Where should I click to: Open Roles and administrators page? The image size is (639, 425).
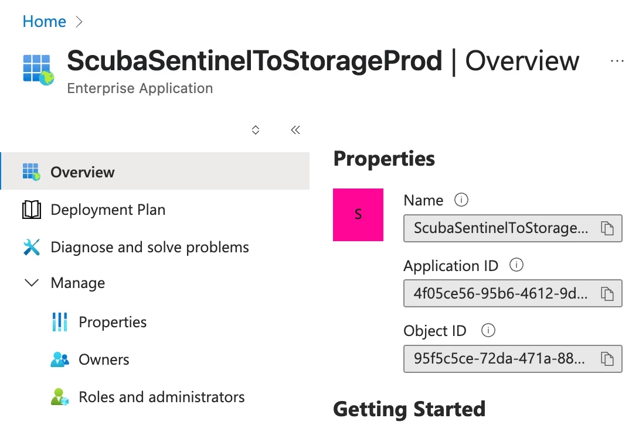161,397
